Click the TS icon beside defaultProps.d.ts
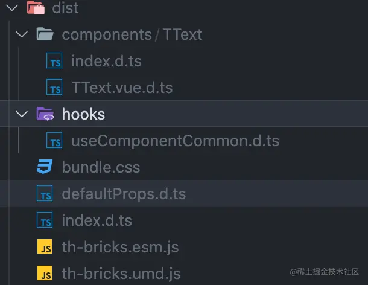 (45, 193)
